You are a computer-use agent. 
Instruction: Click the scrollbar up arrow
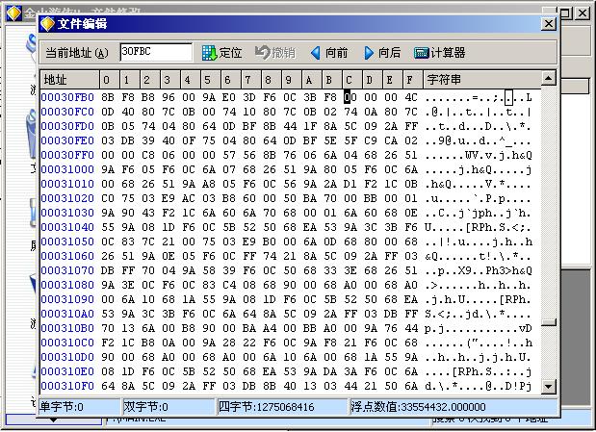coord(548,79)
